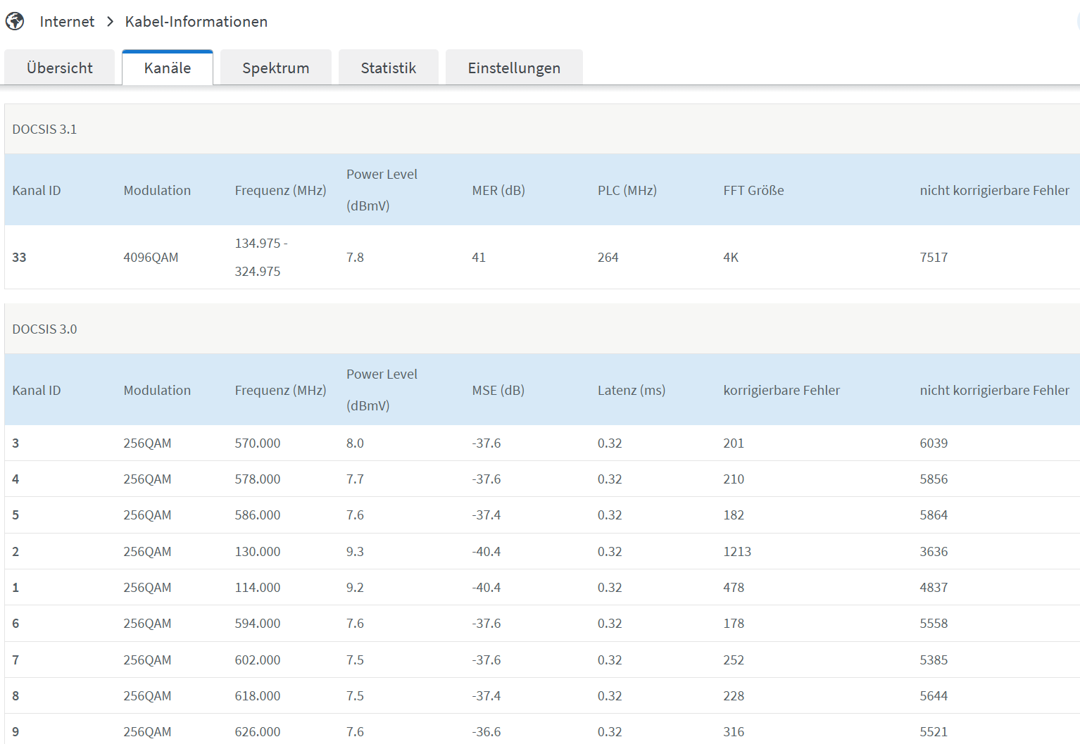Select the Kanäle tab
The width and height of the screenshot is (1080, 744).
[x=168, y=68]
